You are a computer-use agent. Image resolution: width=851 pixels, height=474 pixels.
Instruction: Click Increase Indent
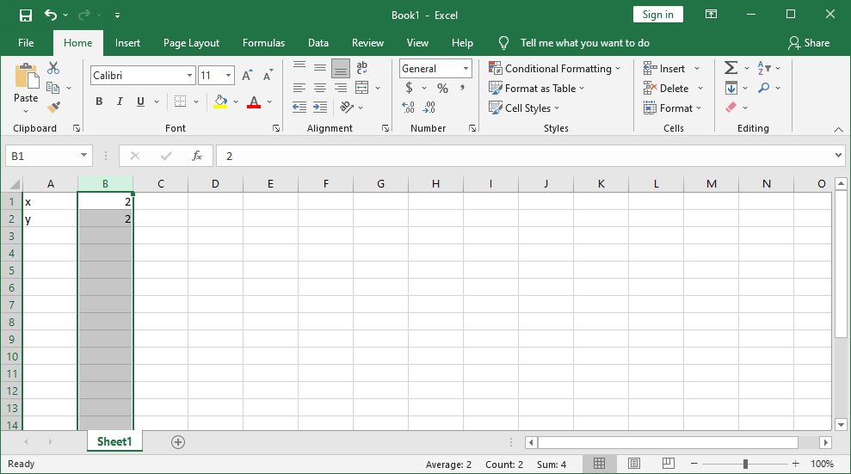[320, 108]
